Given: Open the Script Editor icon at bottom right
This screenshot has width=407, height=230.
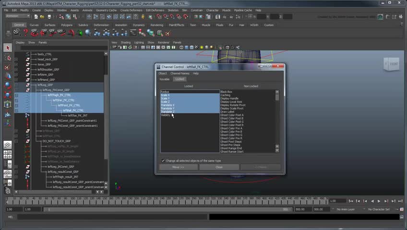Looking at the screenshot, I should click(402, 217).
